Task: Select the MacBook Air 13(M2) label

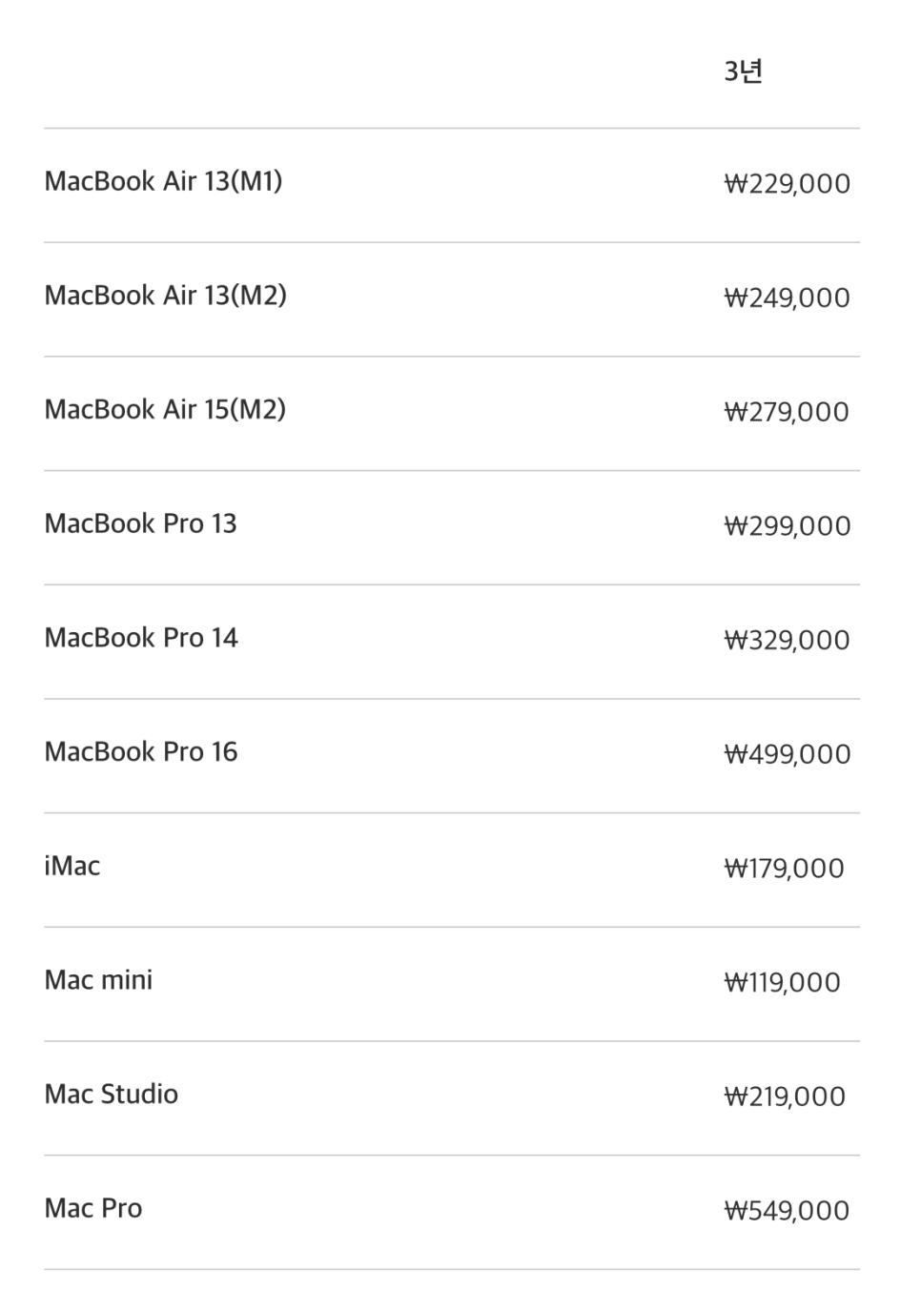Action: 165,296
